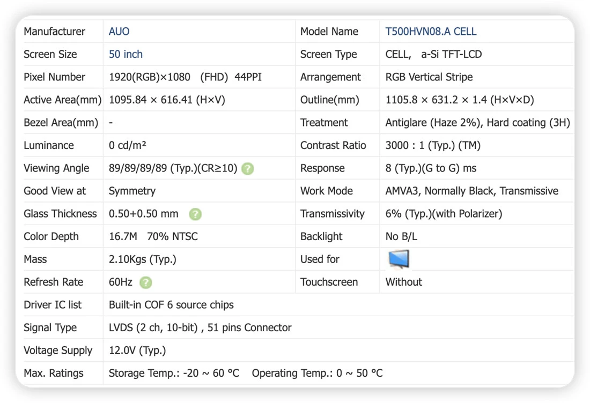Select the Backlight value No B/L
This screenshot has width=590, height=403.
pos(401,236)
